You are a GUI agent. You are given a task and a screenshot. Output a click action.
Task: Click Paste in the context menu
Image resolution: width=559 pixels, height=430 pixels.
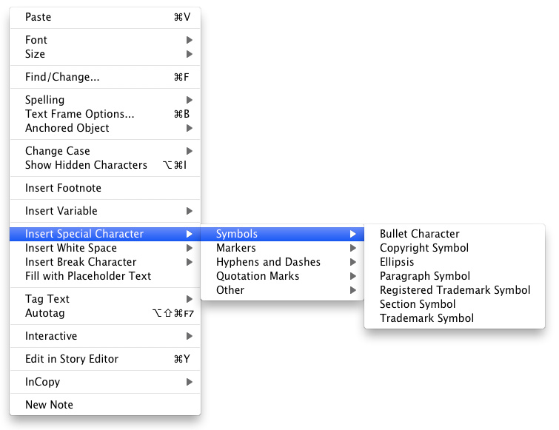[x=39, y=17]
